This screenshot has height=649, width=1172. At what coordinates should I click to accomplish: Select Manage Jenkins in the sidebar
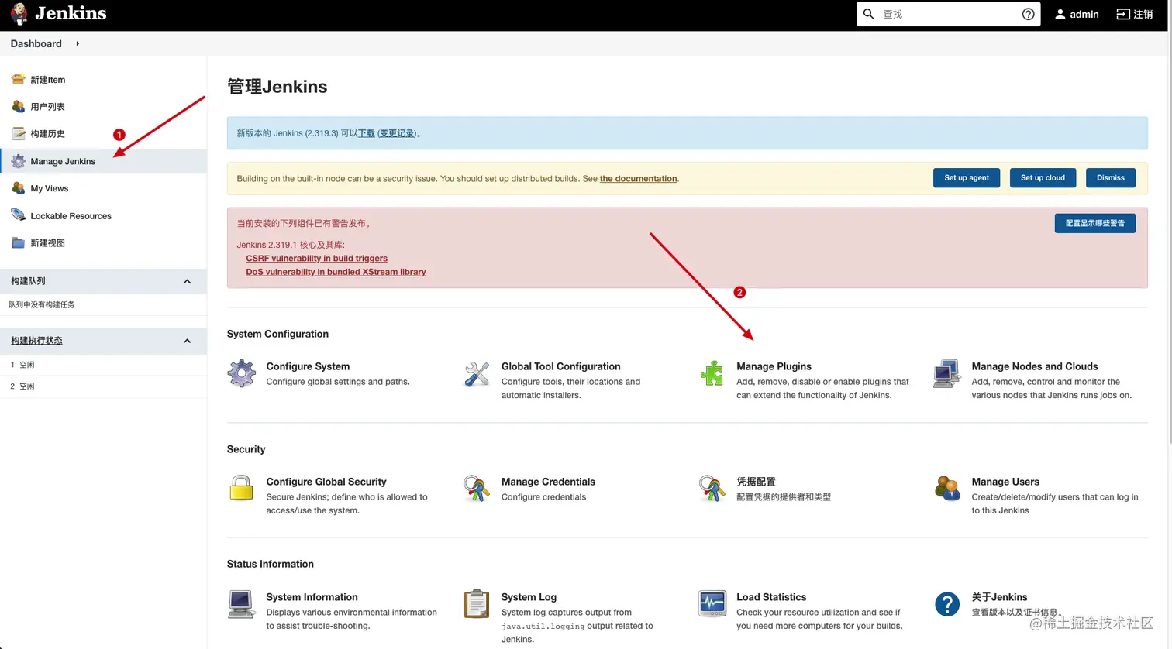(63, 161)
